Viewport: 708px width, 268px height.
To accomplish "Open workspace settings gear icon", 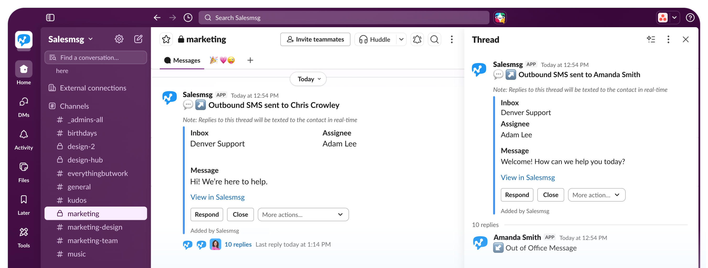I will [x=119, y=39].
